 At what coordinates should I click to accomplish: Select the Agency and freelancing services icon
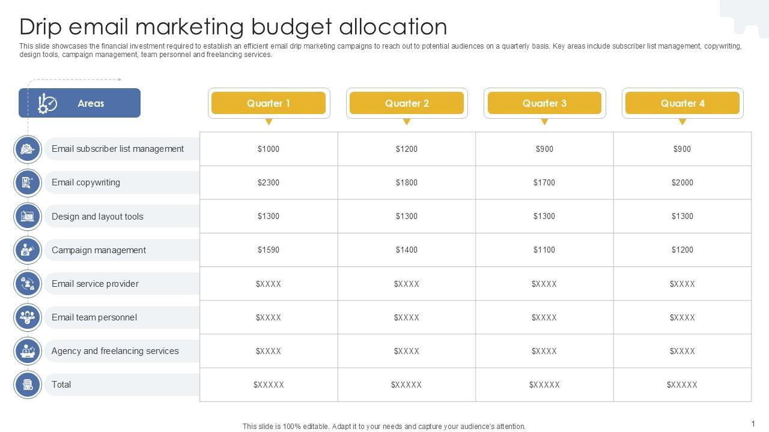pos(28,351)
